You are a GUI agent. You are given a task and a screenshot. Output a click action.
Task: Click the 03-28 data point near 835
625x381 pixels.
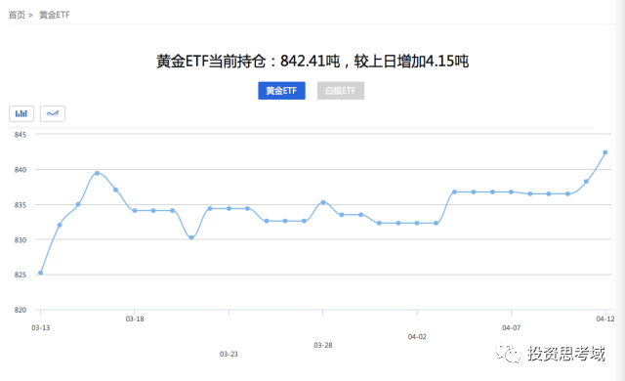coord(323,202)
